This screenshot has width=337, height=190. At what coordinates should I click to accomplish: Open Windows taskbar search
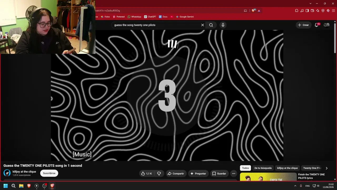pyautogui.click(x=13, y=186)
